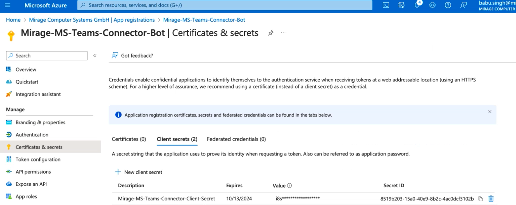Click the Integration assistant rocket icon
Image resolution: width=516 pixels, height=205 pixels.
[x=9, y=94]
